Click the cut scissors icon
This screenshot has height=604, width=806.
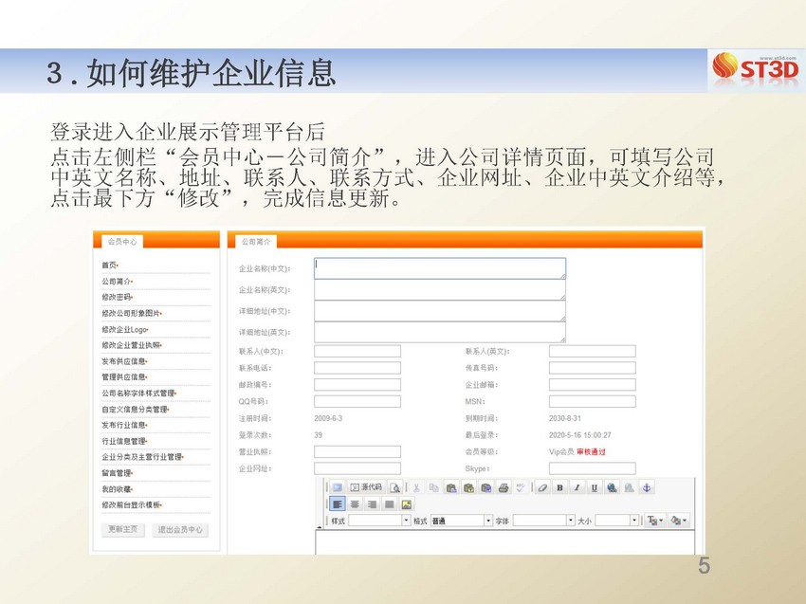tap(415, 487)
